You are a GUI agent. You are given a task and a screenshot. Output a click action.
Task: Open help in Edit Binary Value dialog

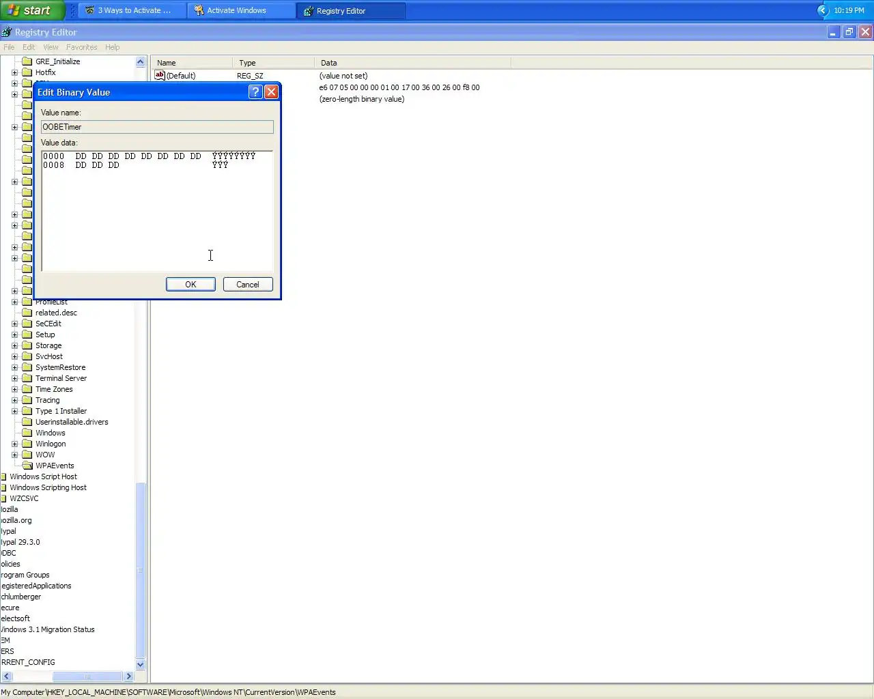255,92
